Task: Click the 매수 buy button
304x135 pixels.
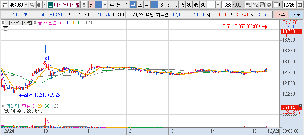Action: point(280,14)
